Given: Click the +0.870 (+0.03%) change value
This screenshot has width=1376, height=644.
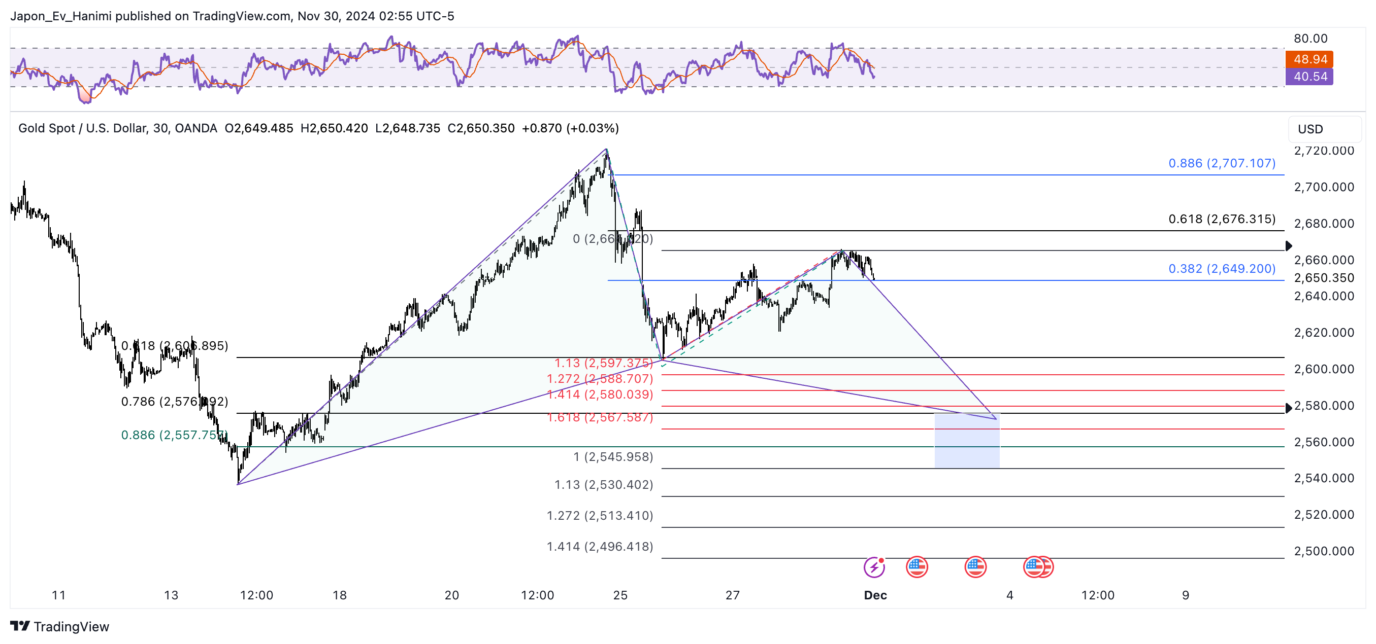Looking at the screenshot, I should pyautogui.click(x=571, y=128).
